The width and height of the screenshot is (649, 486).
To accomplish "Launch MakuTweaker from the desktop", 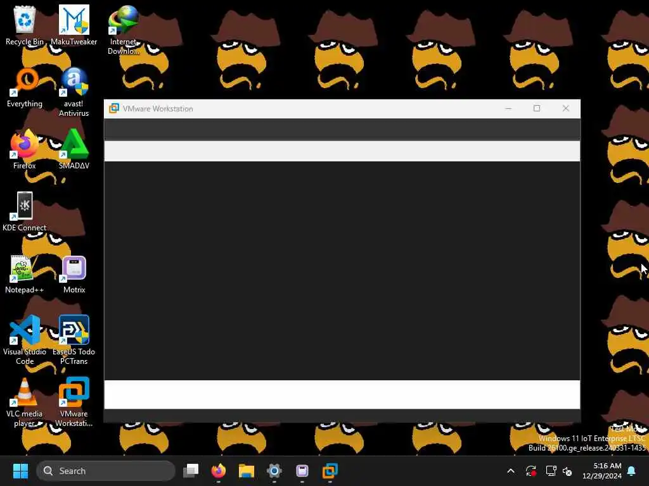I will click(74, 25).
